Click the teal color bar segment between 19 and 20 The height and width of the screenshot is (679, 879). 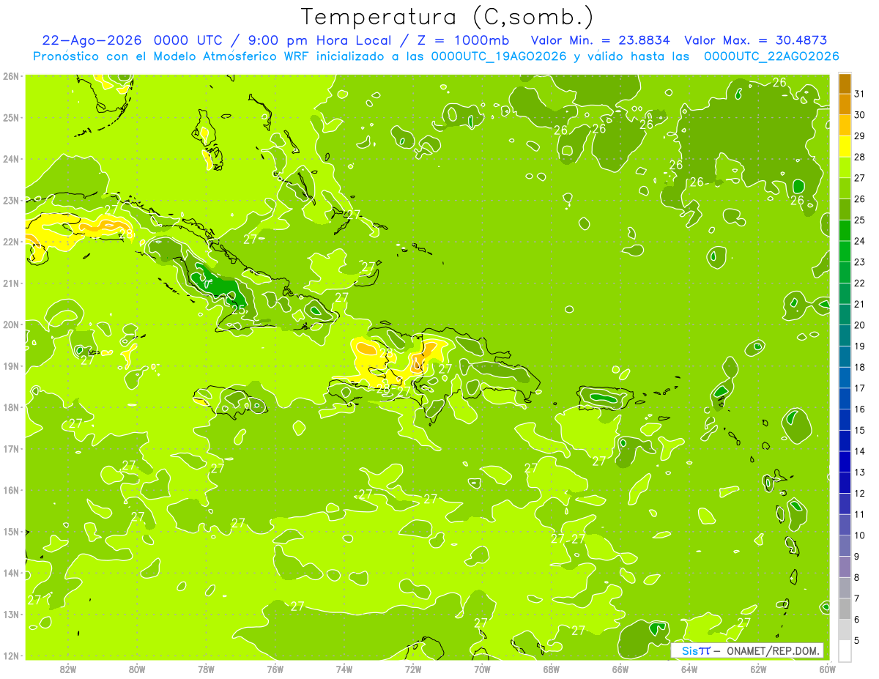[x=845, y=335]
